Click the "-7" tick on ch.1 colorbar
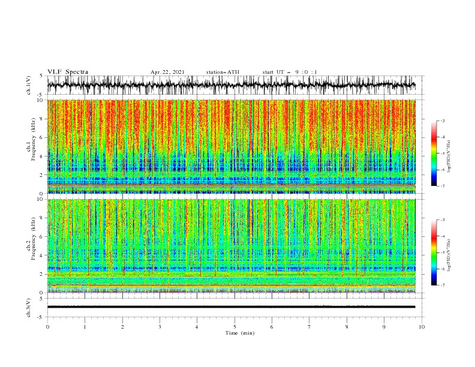 pos(442,186)
